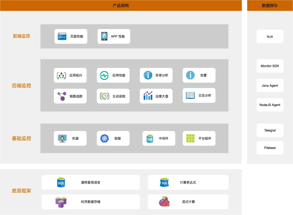Click the 链路追踪 purple nodes icon
Viewport: 293px width, 215px height.
(x=62, y=96)
